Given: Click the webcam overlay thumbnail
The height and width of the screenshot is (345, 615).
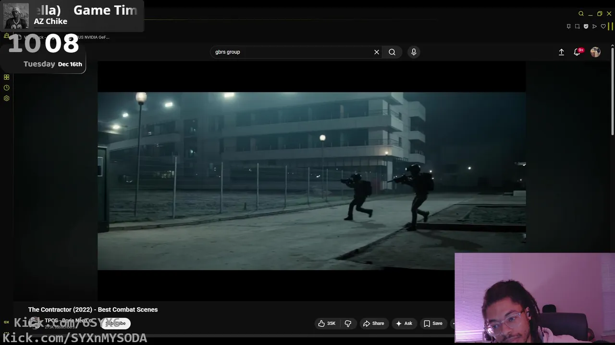Looking at the screenshot, I should click(x=534, y=298).
